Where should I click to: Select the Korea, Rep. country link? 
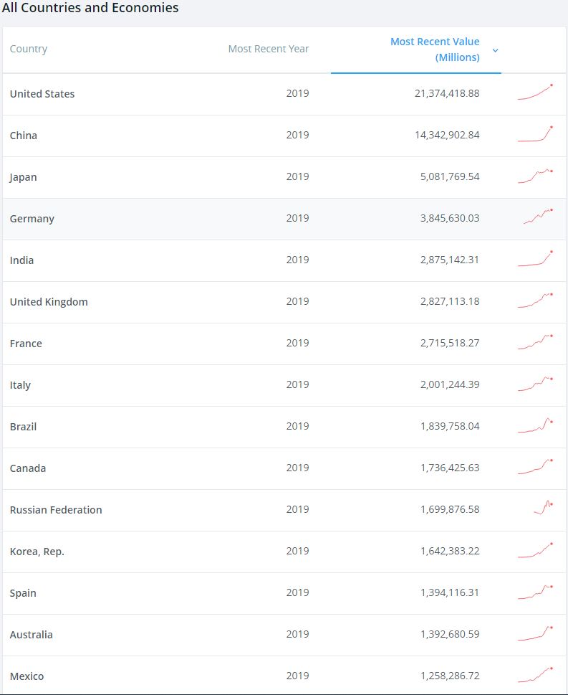(x=37, y=552)
